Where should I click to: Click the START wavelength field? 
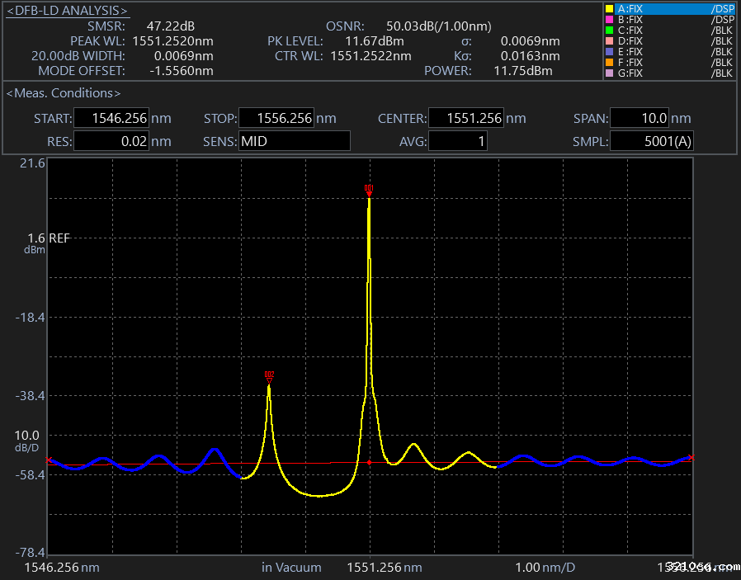point(111,118)
